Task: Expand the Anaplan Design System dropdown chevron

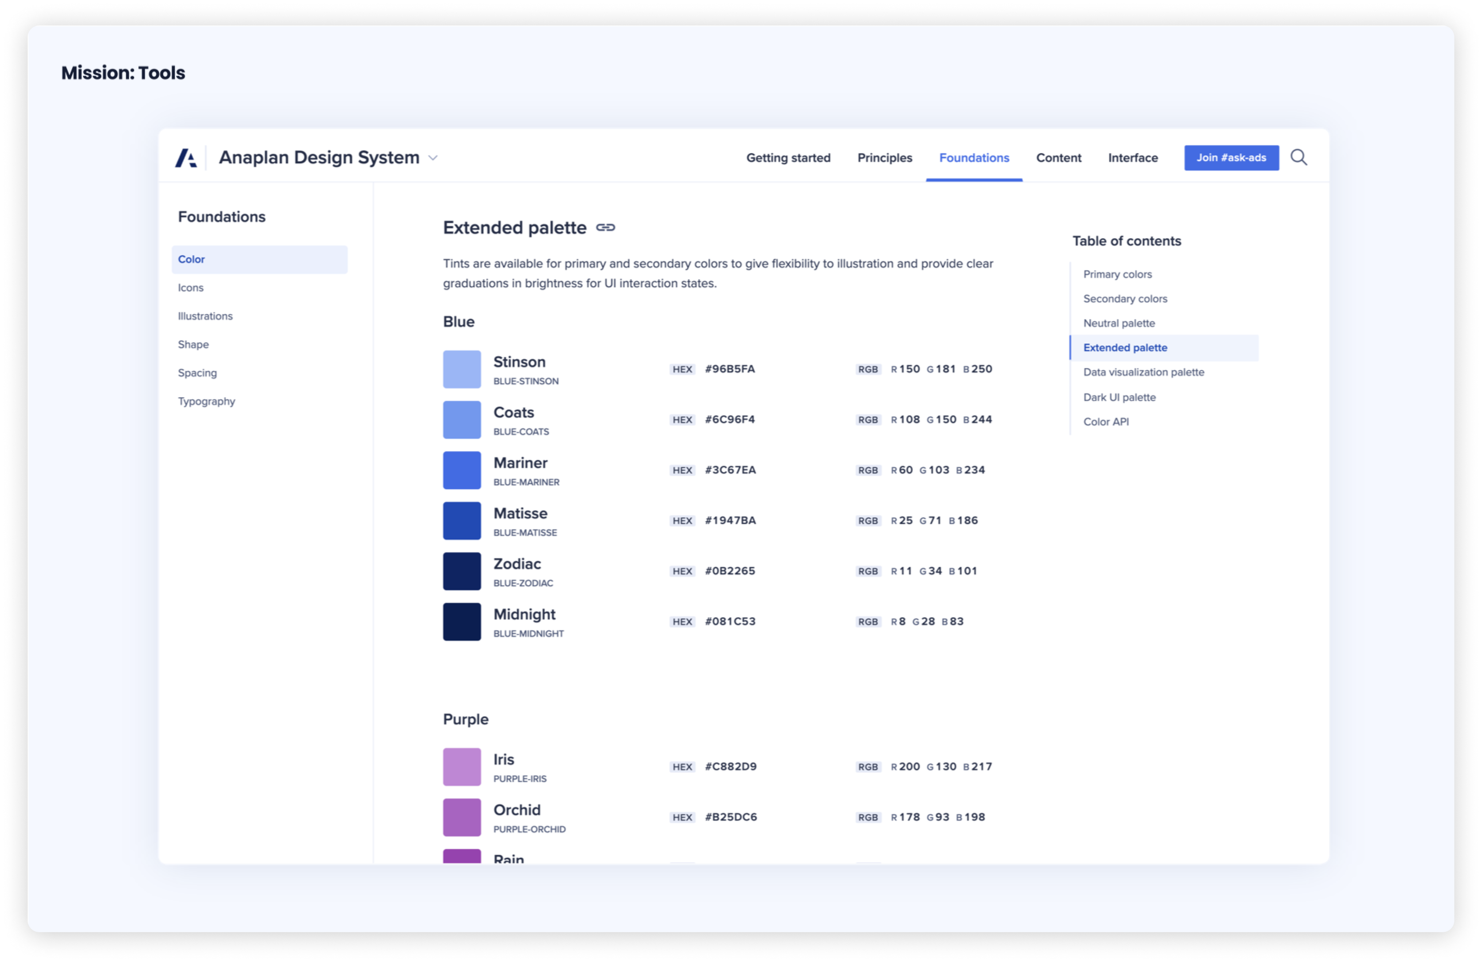Action: 433,158
